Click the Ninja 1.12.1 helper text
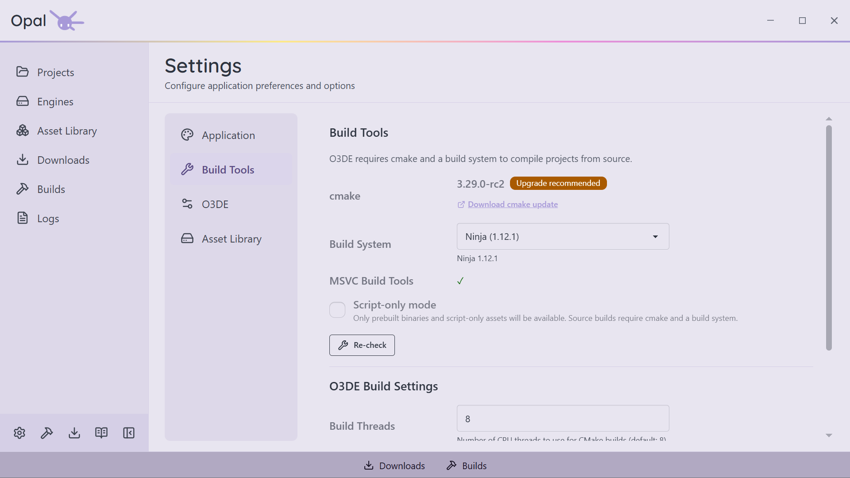This screenshot has height=478, width=850. pos(477,258)
